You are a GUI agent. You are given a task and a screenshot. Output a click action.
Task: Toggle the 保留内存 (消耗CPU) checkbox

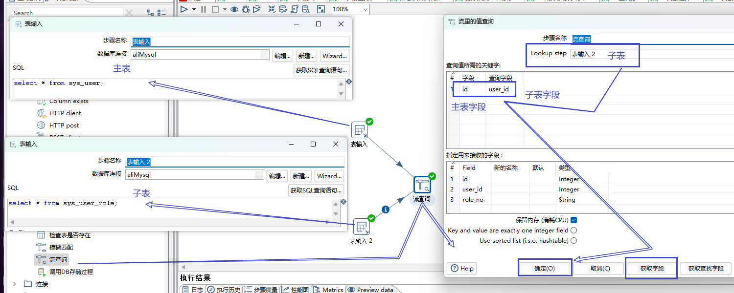pos(573,220)
